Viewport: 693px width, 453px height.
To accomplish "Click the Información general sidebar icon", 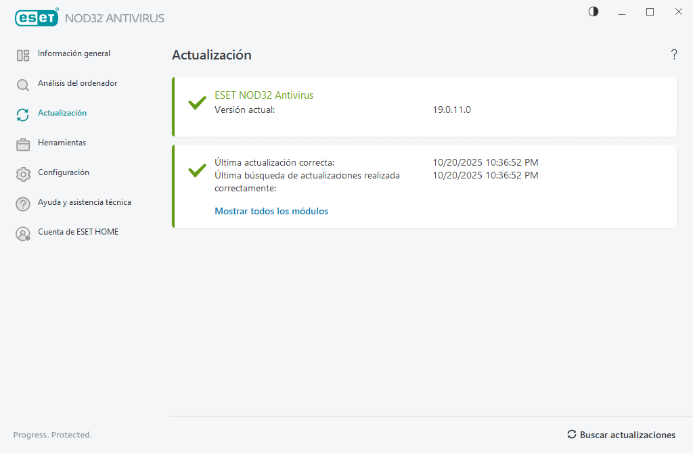I will point(22,53).
